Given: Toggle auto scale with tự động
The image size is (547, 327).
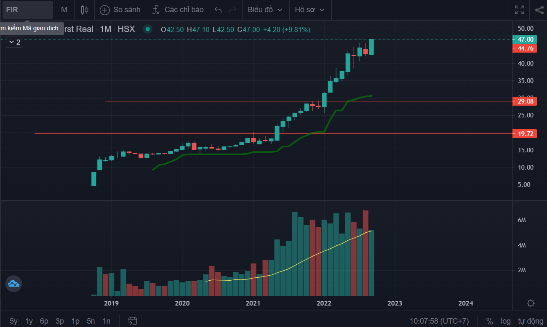Looking at the screenshot, I should coord(530,321).
